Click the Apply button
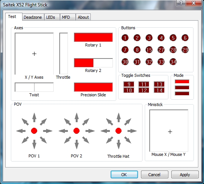Viewport: 204px width, 184px height. pyautogui.click(x=185, y=175)
